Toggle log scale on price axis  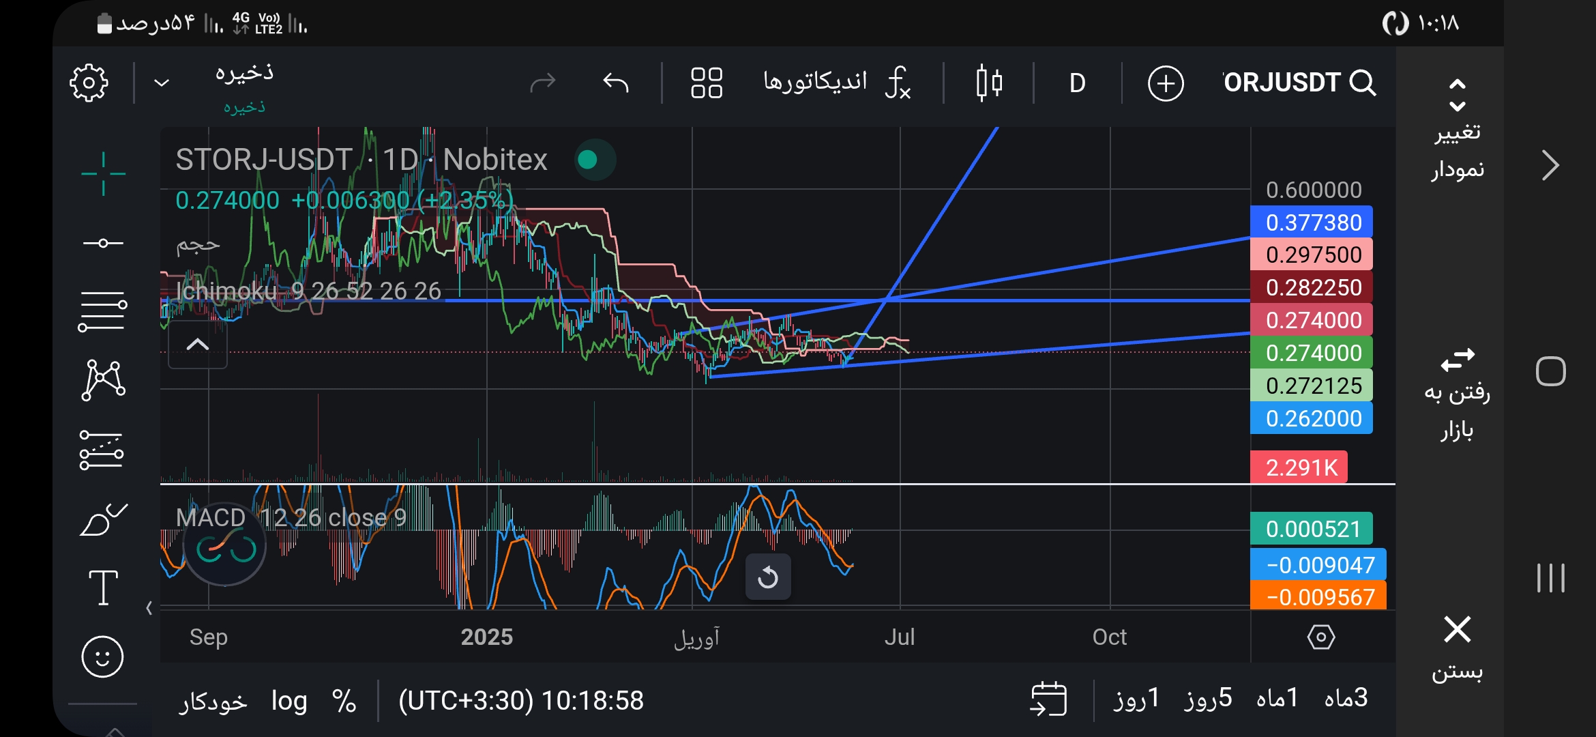coord(289,701)
